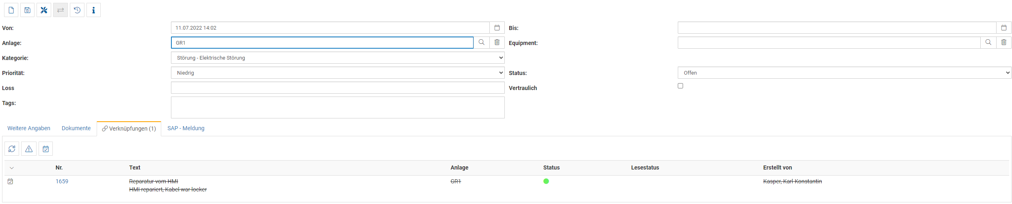Screen dimensions: 1012x204
Task: Show info with the i icon
Action: point(93,10)
